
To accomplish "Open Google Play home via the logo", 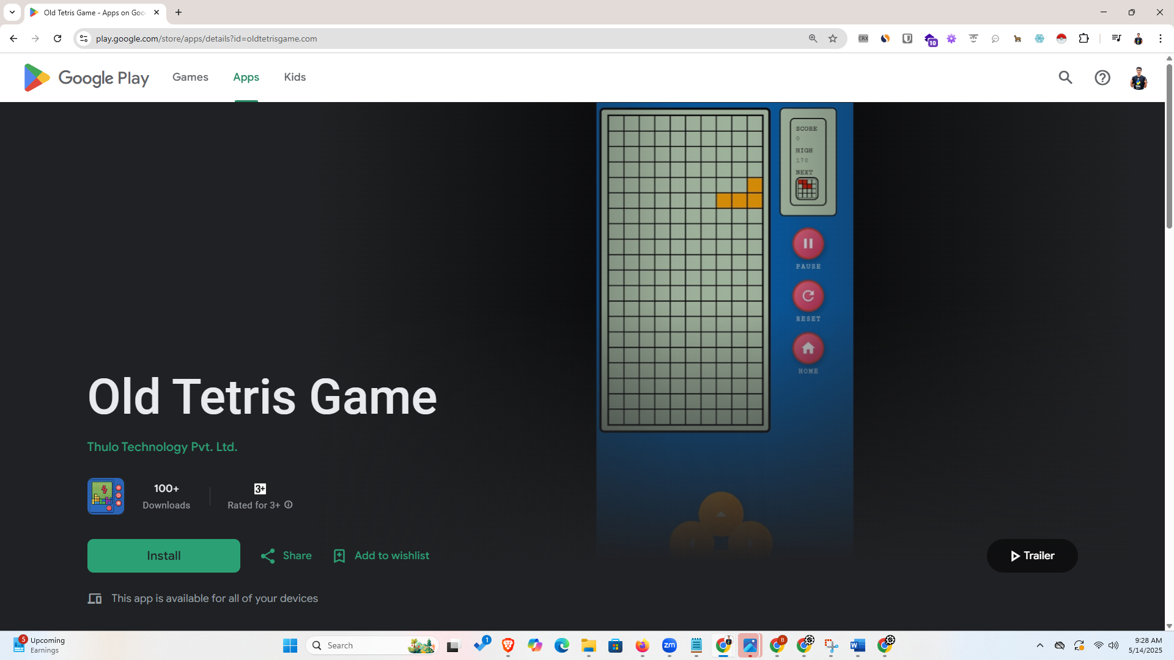I will click(x=86, y=78).
